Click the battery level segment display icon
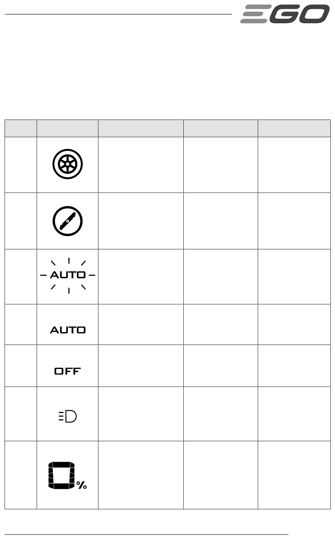The height and width of the screenshot is (553, 335). [62, 475]
